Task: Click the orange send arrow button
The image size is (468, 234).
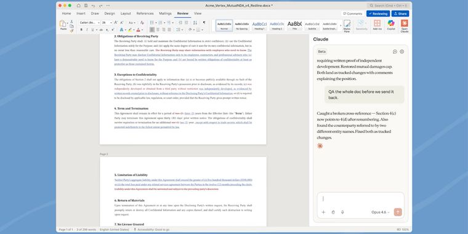Action: [x=398, y=212]
